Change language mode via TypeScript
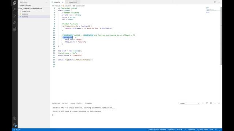Image resolution: width=234 pixels, height=131 pixels. [x=192, y=130]
